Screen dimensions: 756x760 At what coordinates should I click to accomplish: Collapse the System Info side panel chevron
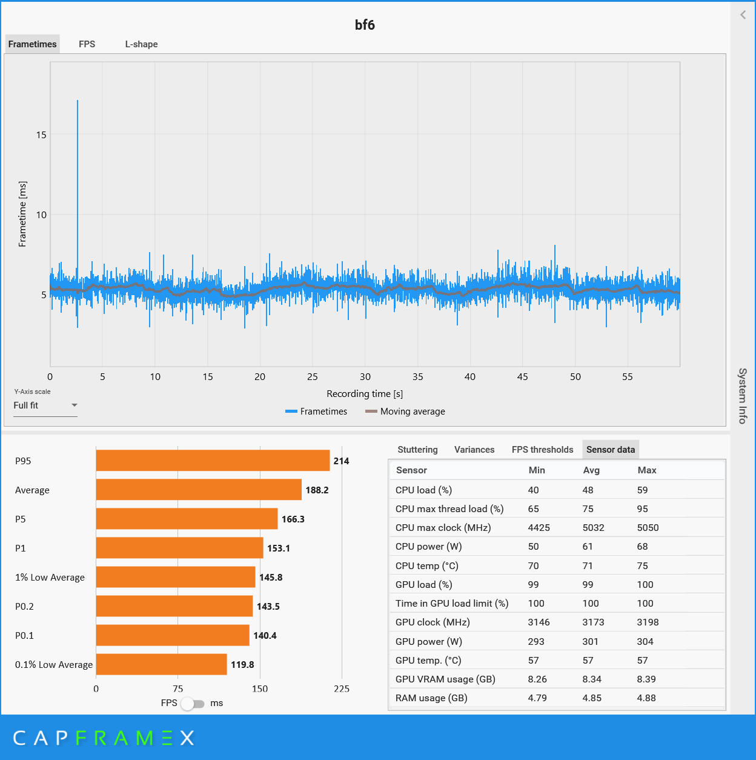click(x=743, y=15)
